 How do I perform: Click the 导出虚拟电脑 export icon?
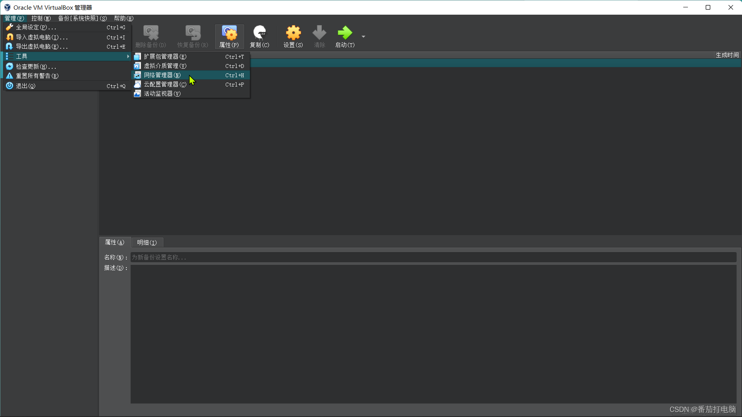tap(10, 46)
